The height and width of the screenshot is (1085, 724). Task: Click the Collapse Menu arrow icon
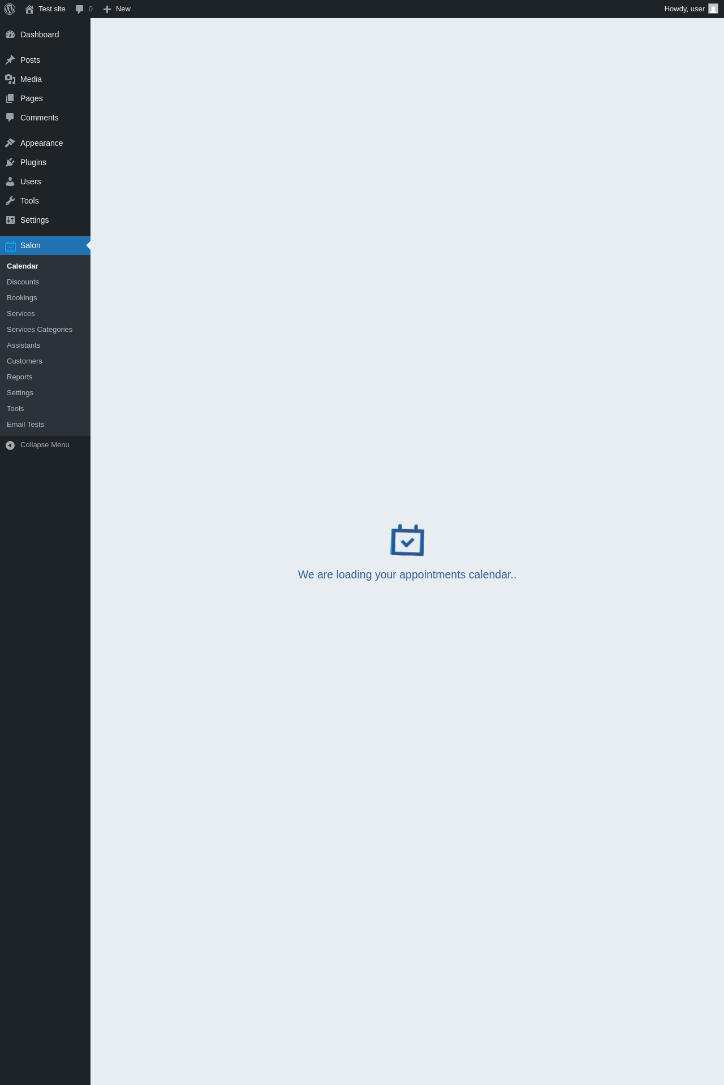[x=10, y=446]
